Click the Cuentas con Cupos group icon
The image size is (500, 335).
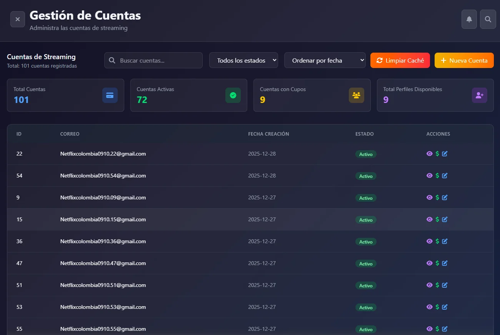(357, 95)
